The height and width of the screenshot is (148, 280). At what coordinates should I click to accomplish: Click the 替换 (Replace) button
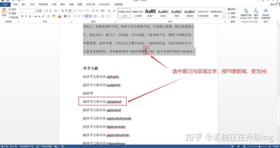(232, 13)
